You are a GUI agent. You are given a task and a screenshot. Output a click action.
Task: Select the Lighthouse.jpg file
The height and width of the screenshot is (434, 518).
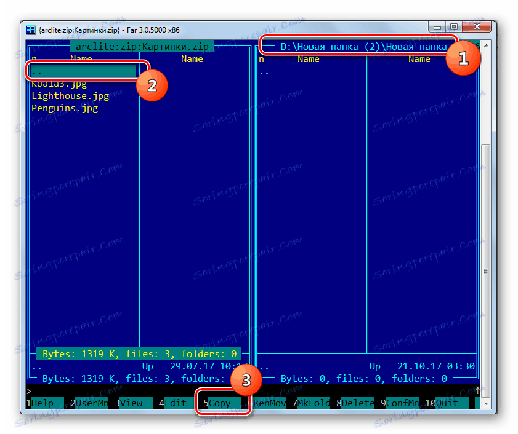click(70, 96)
